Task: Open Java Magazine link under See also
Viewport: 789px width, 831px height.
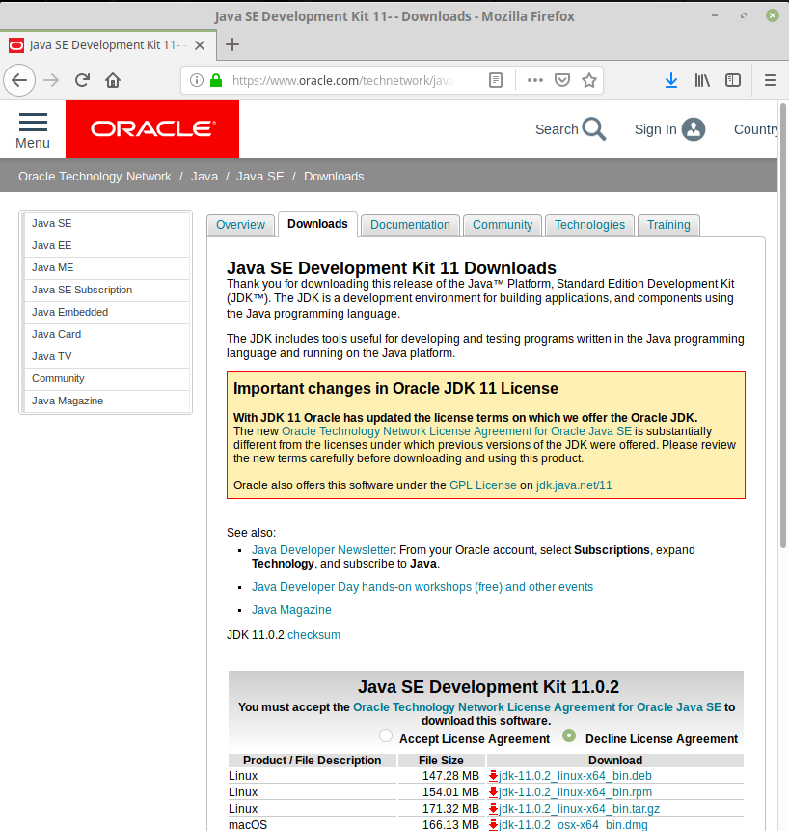Action: [291, 610]
